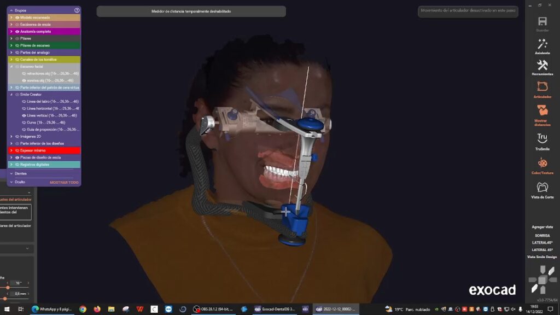Show the Canales de los tornillos group
560x315 pixels.
point(17,60)
